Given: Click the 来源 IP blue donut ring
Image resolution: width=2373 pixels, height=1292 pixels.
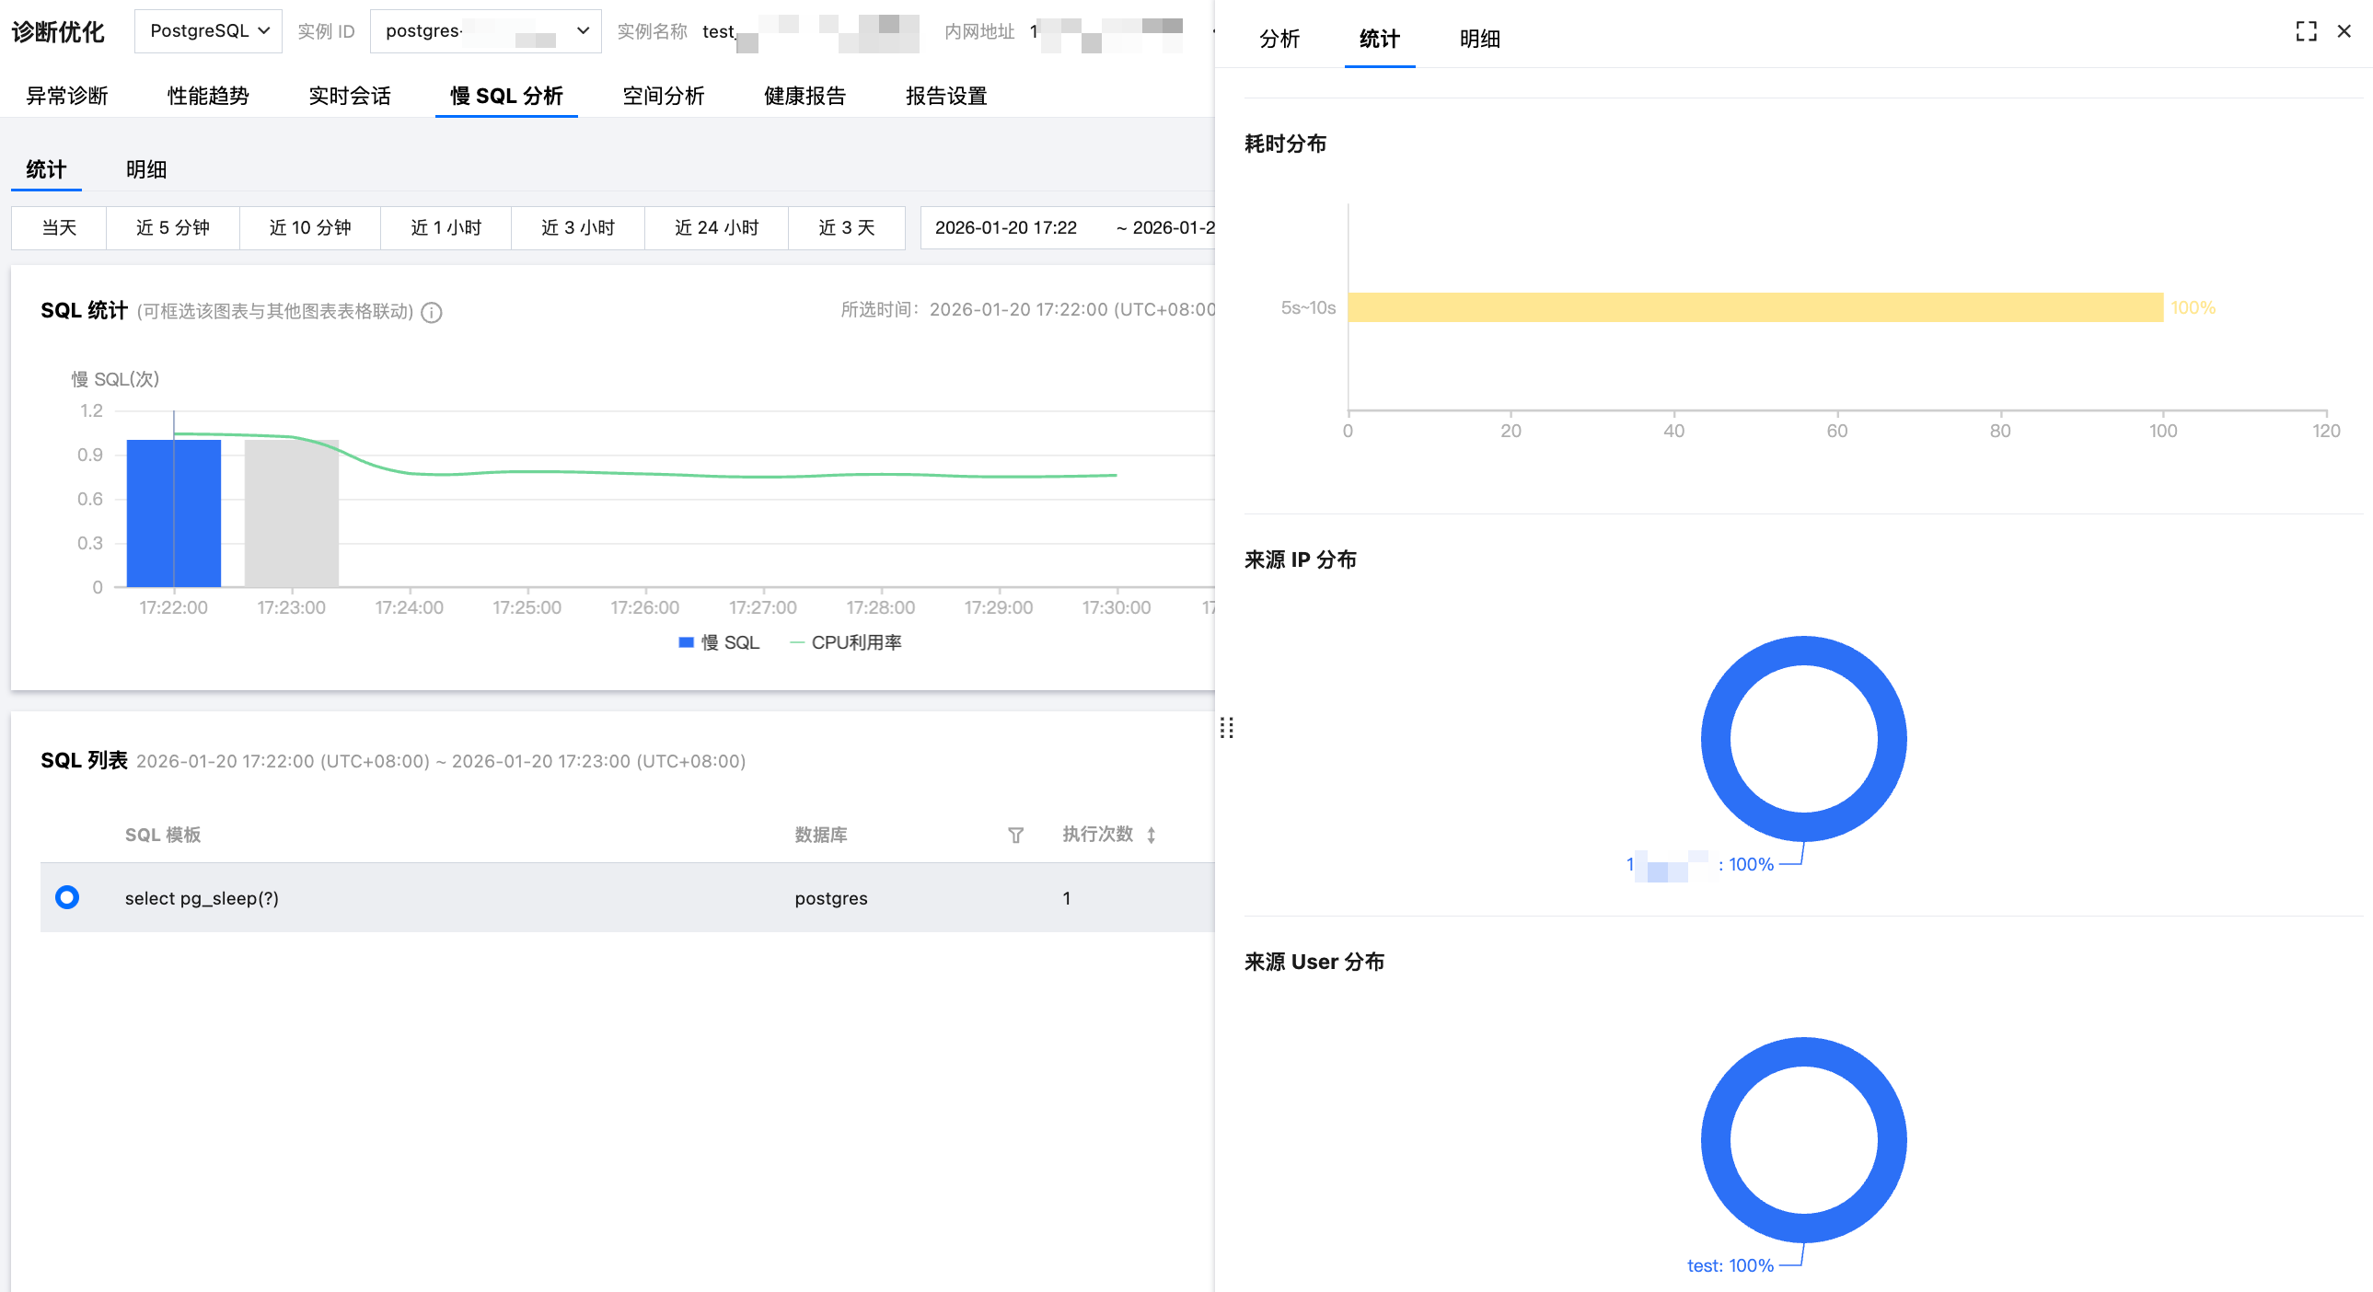Looking at the screenshot, I should (1715, 739).
